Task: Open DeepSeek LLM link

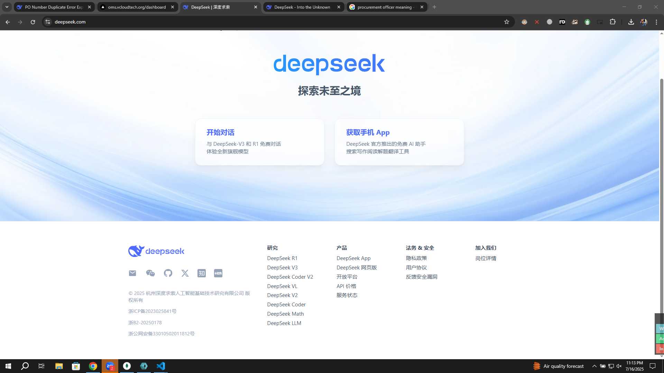Action: pyautogui.click(x=284, y=323)
